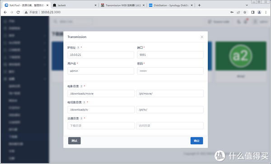271x164 pixels.
Task: Click the username field showing admin
Action: (x=101, y=71)
